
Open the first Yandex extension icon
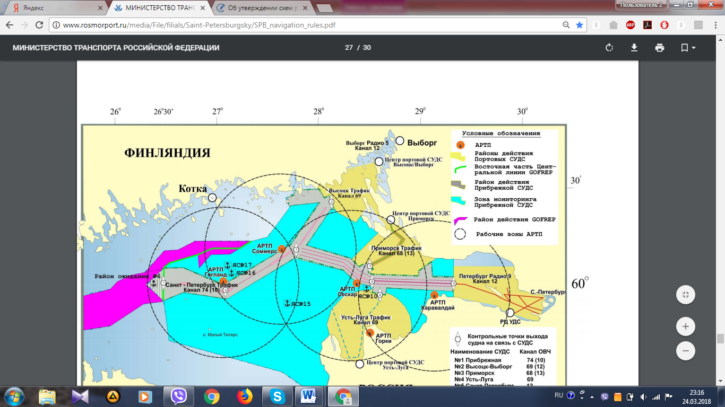click(597, 25)
